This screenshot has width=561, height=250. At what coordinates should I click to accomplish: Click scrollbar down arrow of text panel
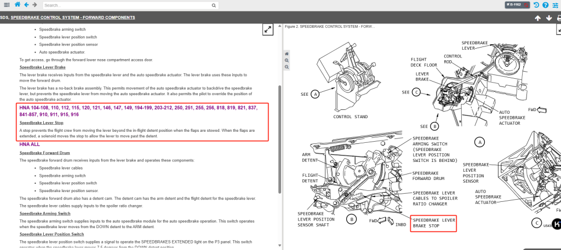point(279,246)
